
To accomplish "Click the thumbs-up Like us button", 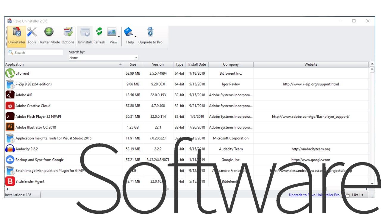I will point(356,195).
